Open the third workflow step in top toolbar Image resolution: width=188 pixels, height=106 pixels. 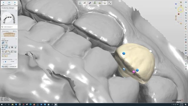(90, 3)
